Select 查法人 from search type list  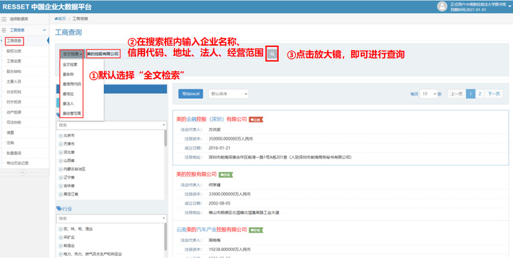tap(68, 103)
